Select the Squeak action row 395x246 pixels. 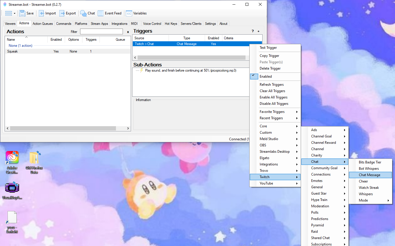pyautogui.click(x=68, y=51)
